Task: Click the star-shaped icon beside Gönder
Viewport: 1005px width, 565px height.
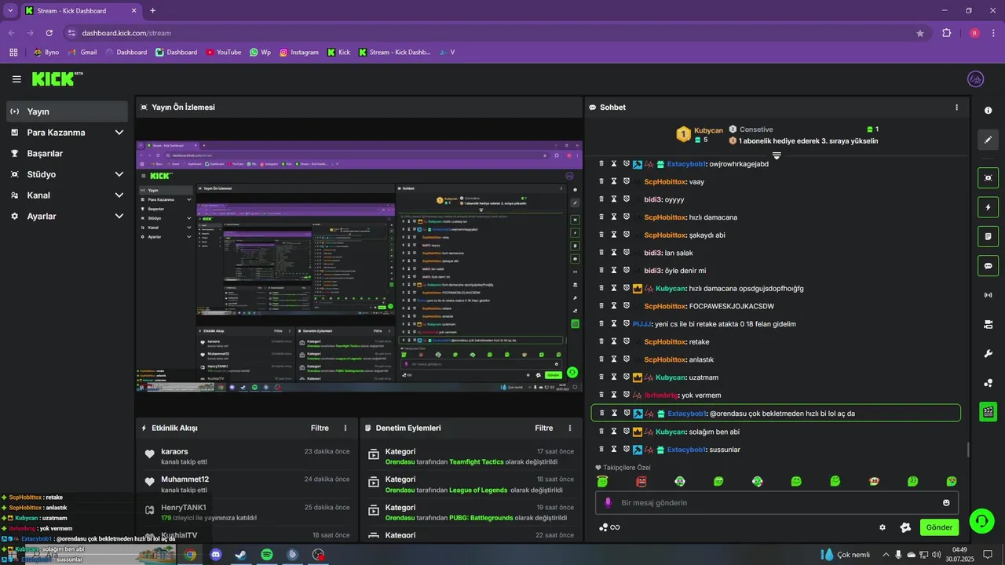Action: pyautogui.click(x=905, y=527)
